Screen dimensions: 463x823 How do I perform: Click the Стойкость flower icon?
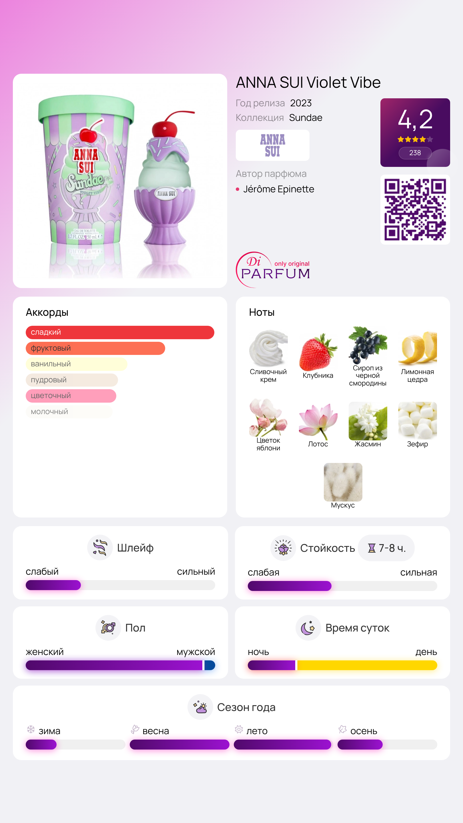click(283, 548)
